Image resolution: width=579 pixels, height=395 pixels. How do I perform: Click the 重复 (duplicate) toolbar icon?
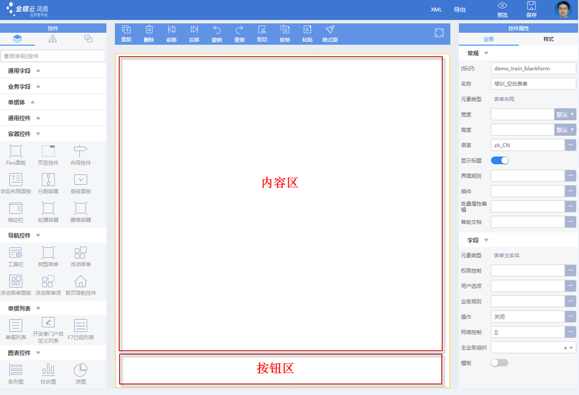[x=126, y=30]
